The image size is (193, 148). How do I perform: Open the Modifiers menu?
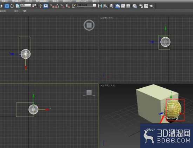click(16, 1)
